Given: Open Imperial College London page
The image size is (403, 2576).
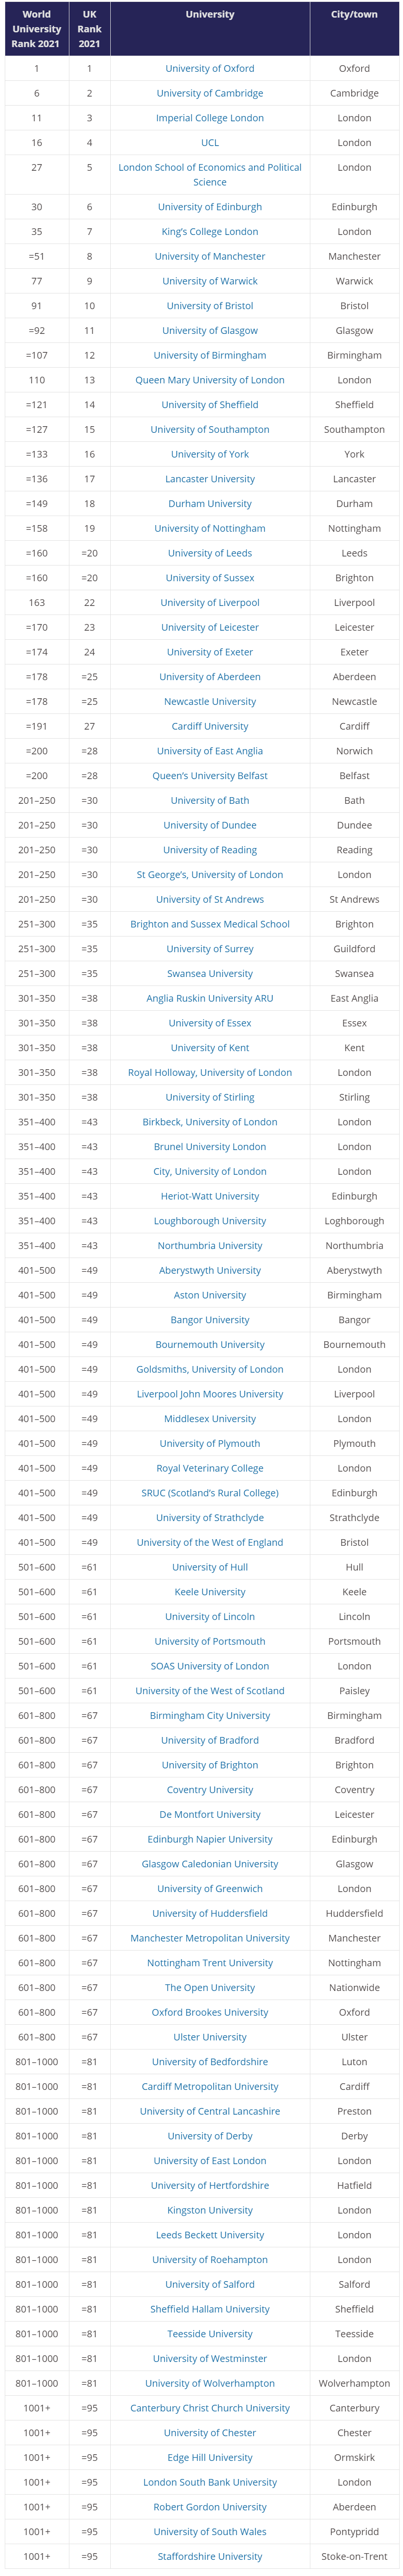Looking at the screenshot, I should pyautogui.click(x=210, y=118).
